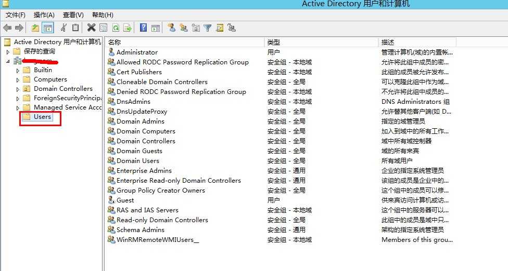Viewport: 508px width, 271px height.
Task: Sort by the 类型 column header
Action: (322, 43)
